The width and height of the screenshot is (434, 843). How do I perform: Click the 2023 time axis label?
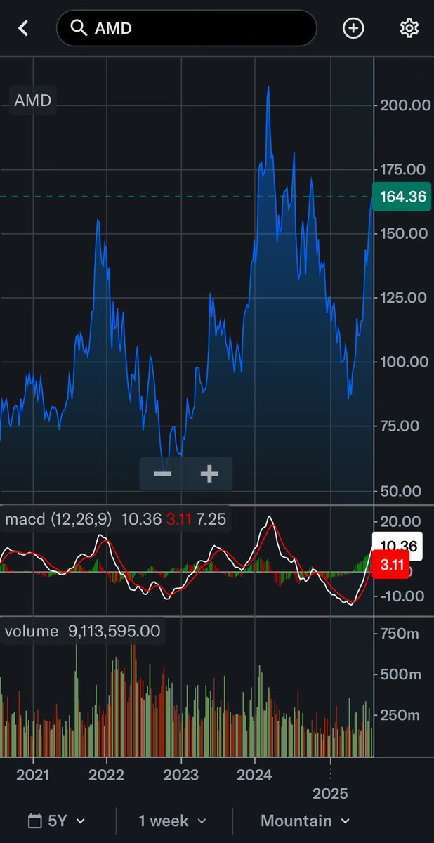click(x=180, y=773)
